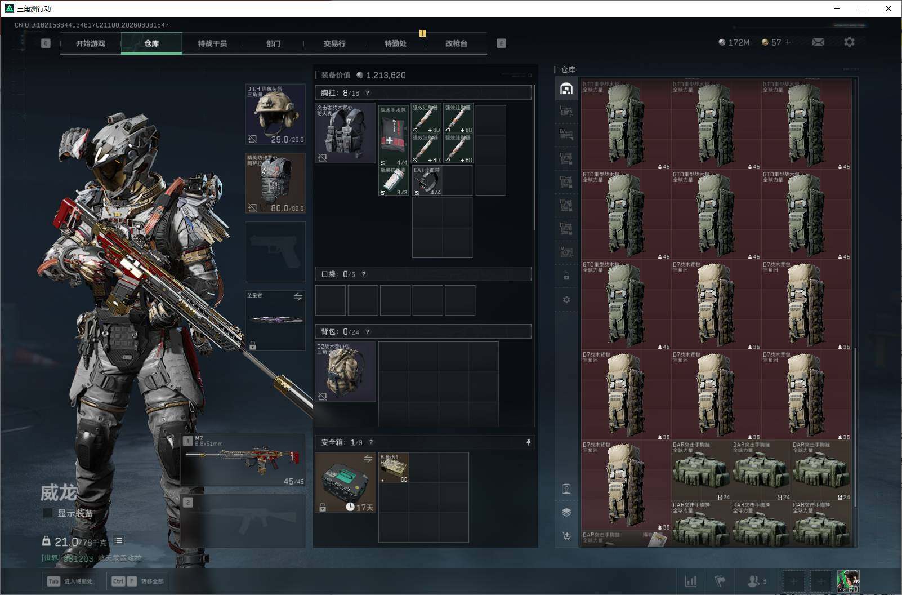Select the DICH 训练头盔 helmet slot
The width and height of the screenshot is (902, 595).
tap(275, 114)
